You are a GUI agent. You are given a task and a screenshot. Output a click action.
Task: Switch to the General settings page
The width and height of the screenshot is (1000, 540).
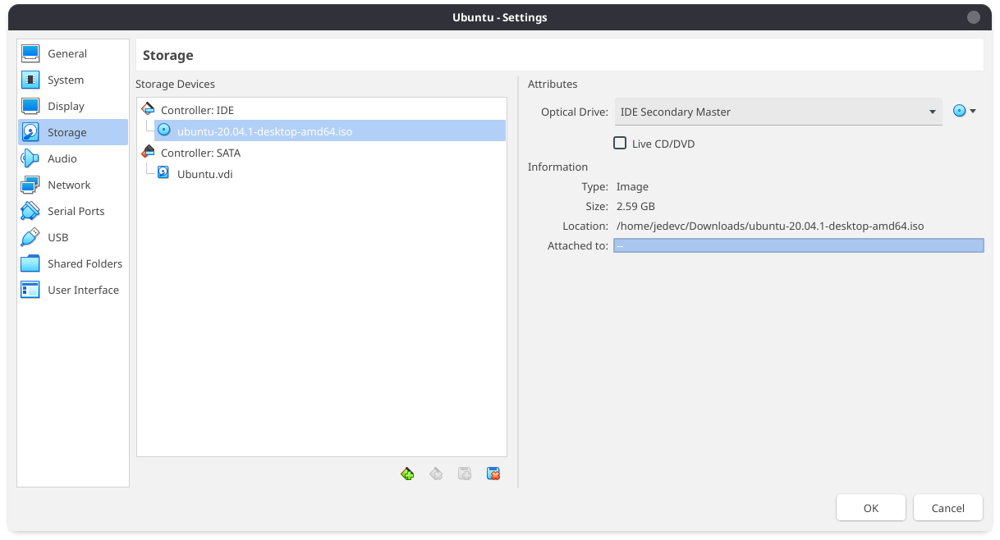pos(73,53)
